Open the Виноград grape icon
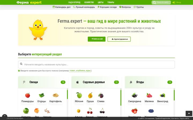The height and width of the screenshot is (120, 193). [162, 95]
